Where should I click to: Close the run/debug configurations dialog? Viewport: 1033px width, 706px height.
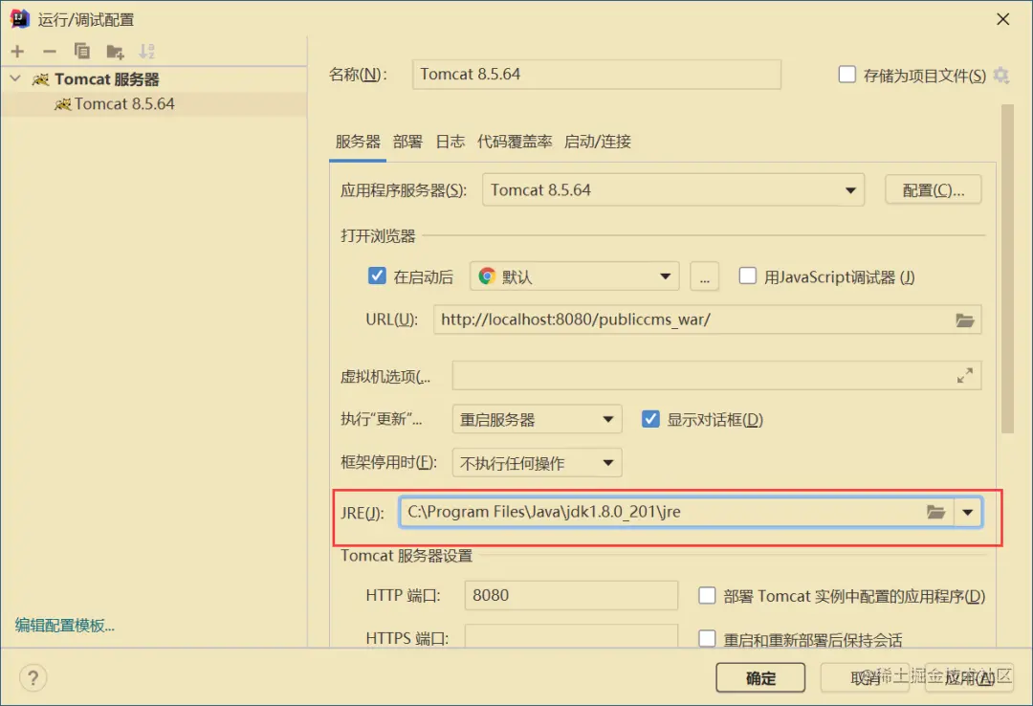click(x=1003, y=19)
